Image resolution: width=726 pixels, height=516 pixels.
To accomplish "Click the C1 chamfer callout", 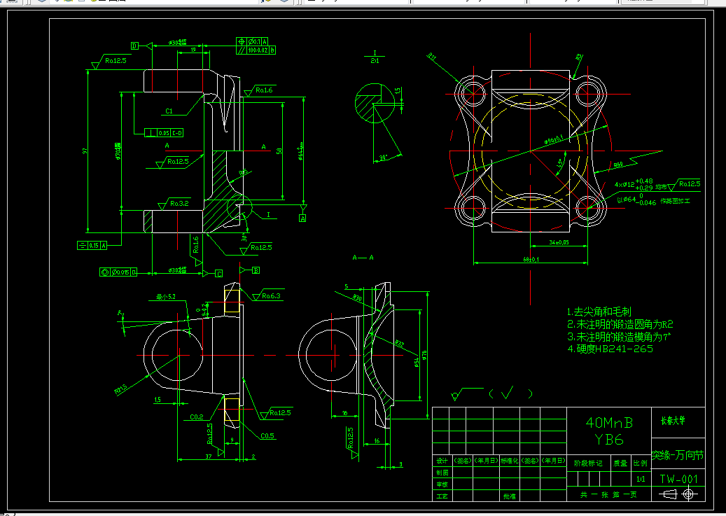I will (x=169, y=111).
